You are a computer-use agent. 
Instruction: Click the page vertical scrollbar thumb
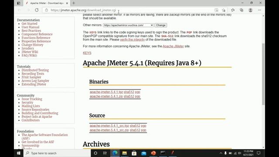pyautogui.click(x=263, y=74)
